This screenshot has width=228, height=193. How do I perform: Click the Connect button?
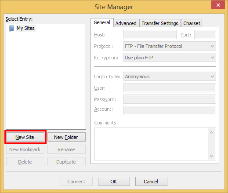(76, 182)
